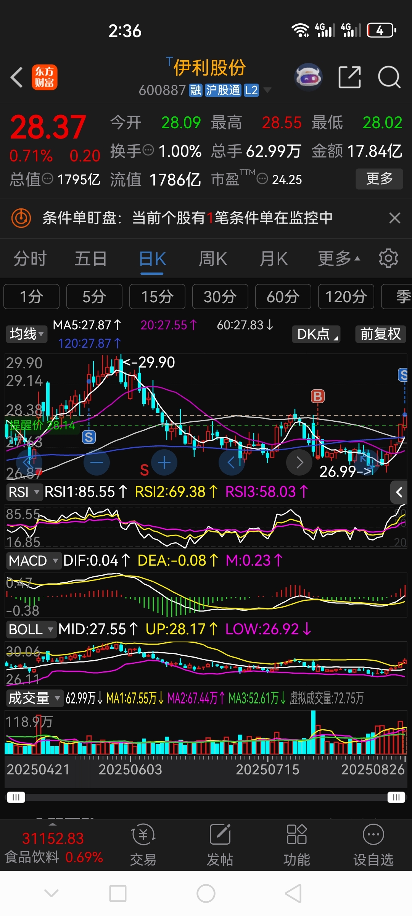Select the 30分 period button
The width and height of the screenshot is (412, 916).
click(x=220, y=297)
